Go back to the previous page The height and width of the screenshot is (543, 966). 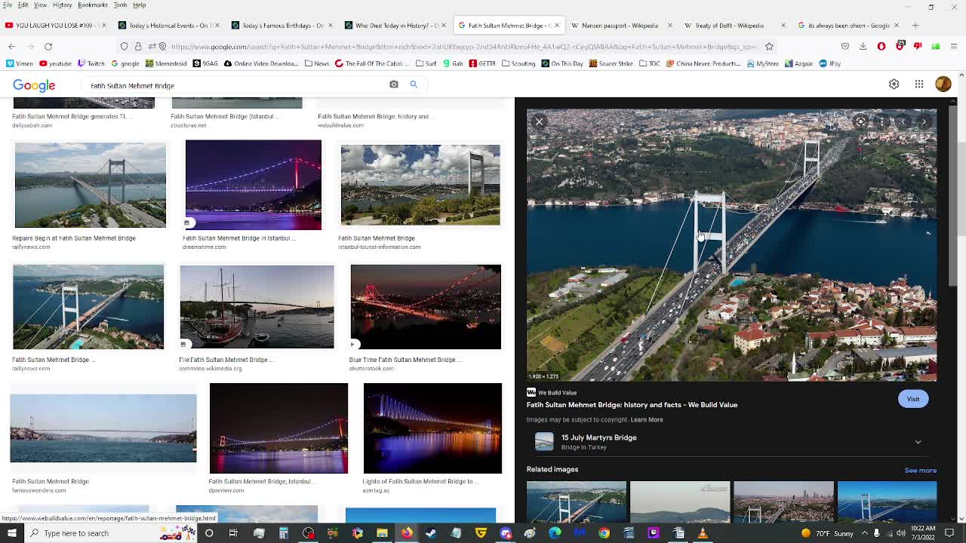coord(12,46)
